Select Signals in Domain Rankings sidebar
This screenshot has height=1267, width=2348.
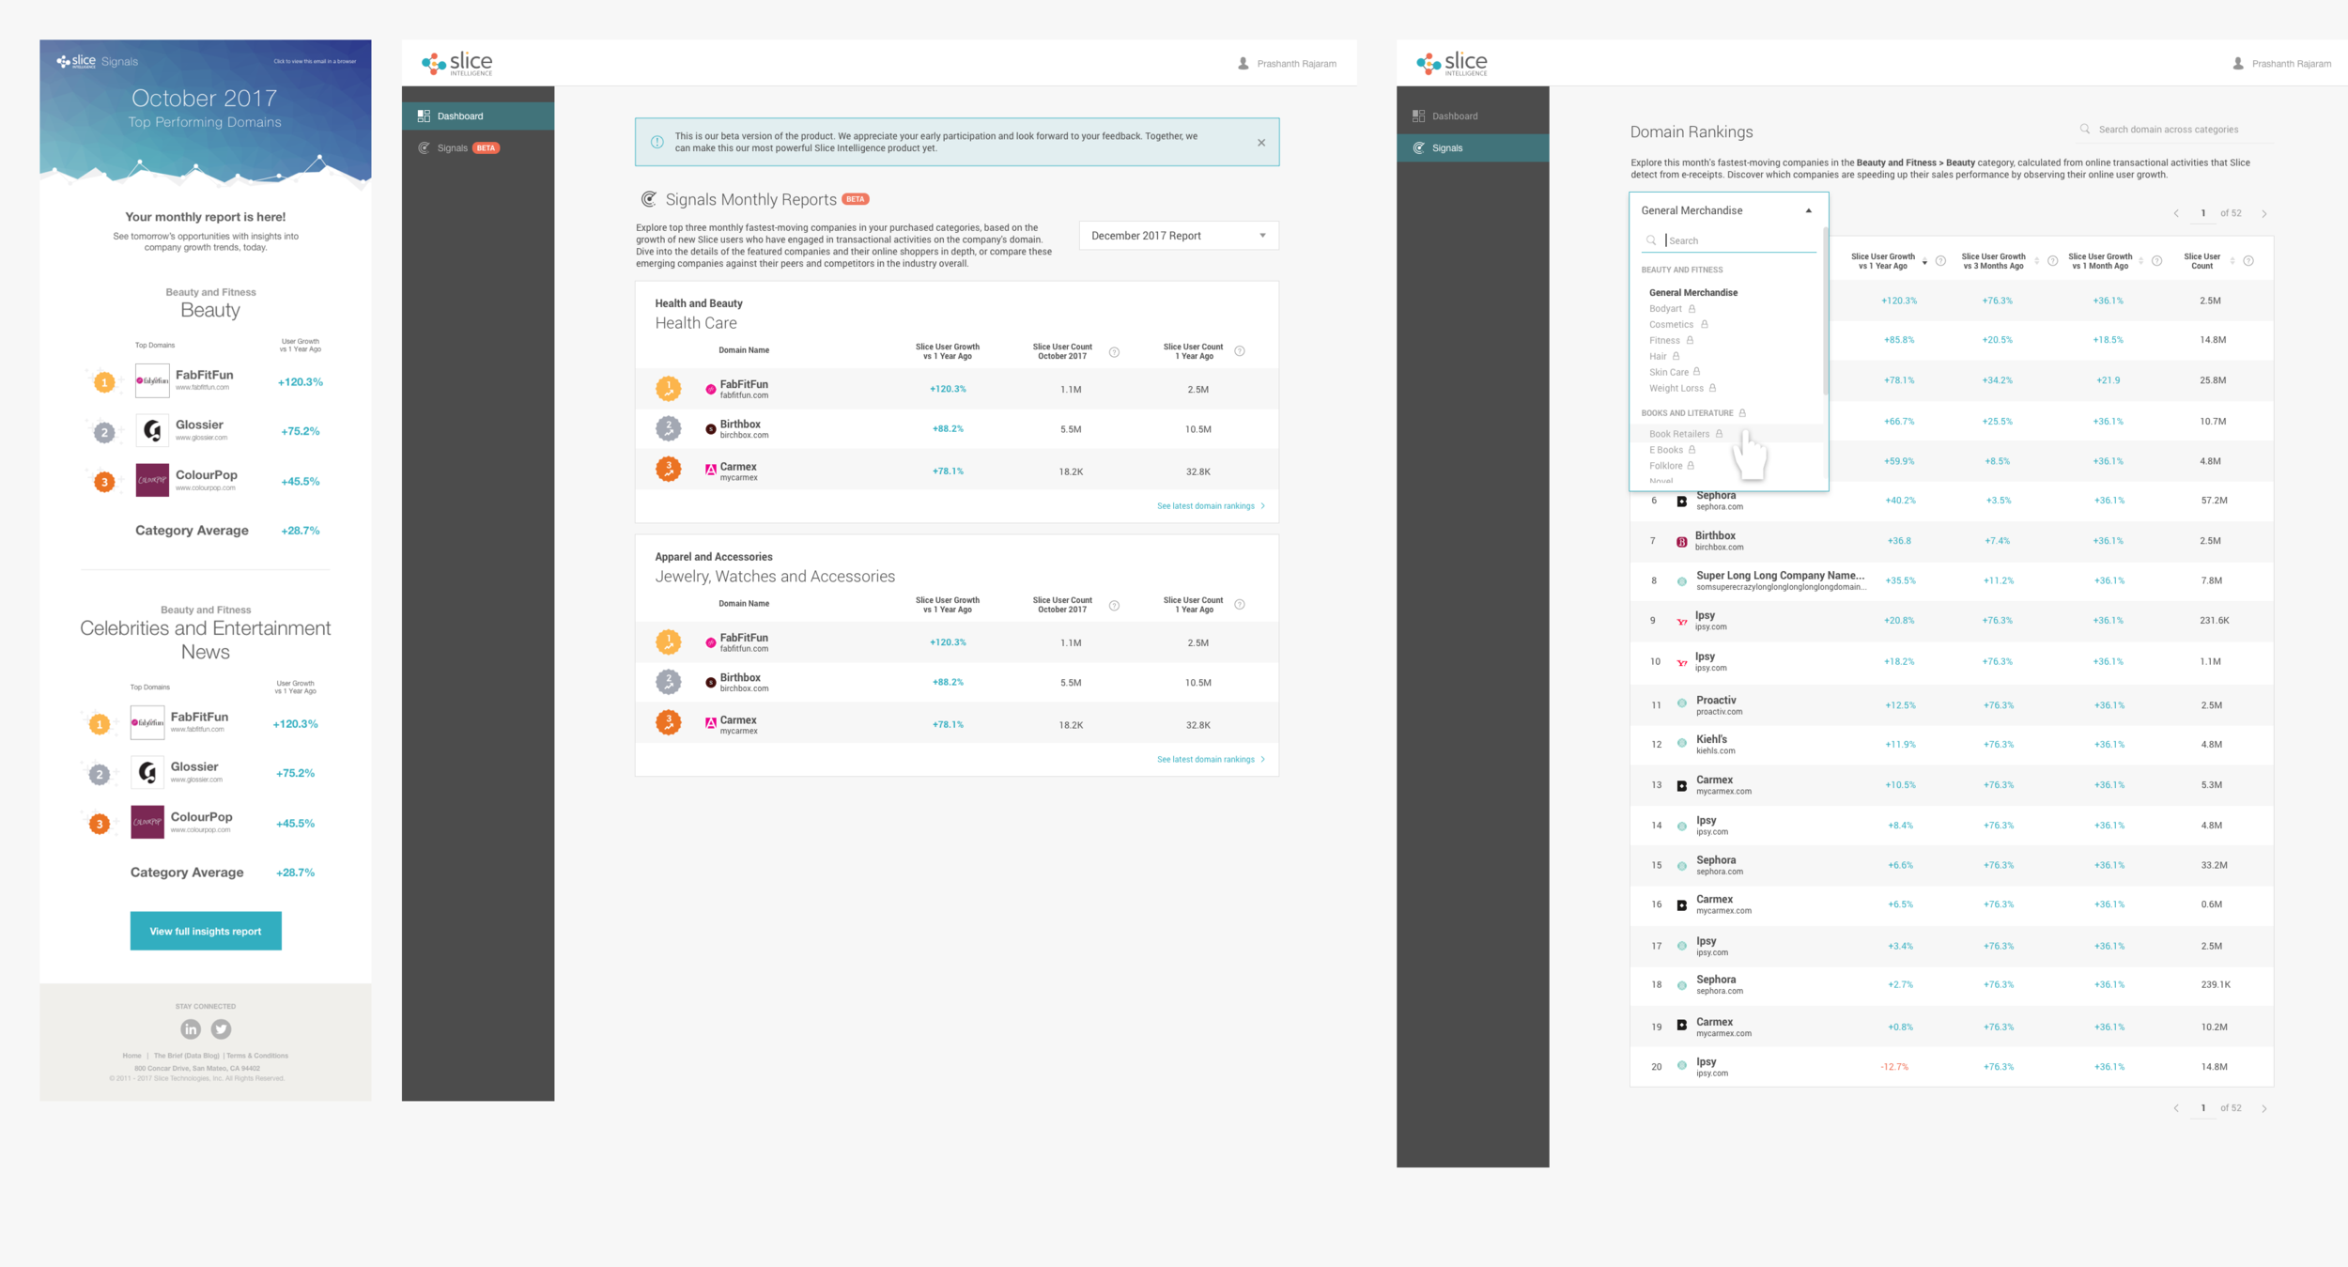click(1473, 147)
